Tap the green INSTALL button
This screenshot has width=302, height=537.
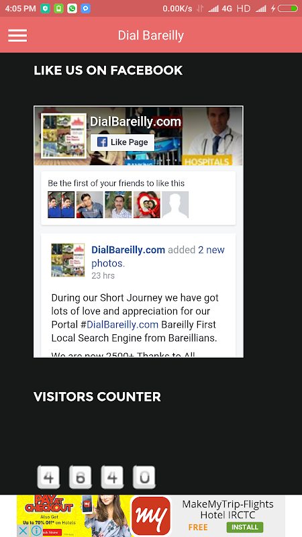click(245, 527)
